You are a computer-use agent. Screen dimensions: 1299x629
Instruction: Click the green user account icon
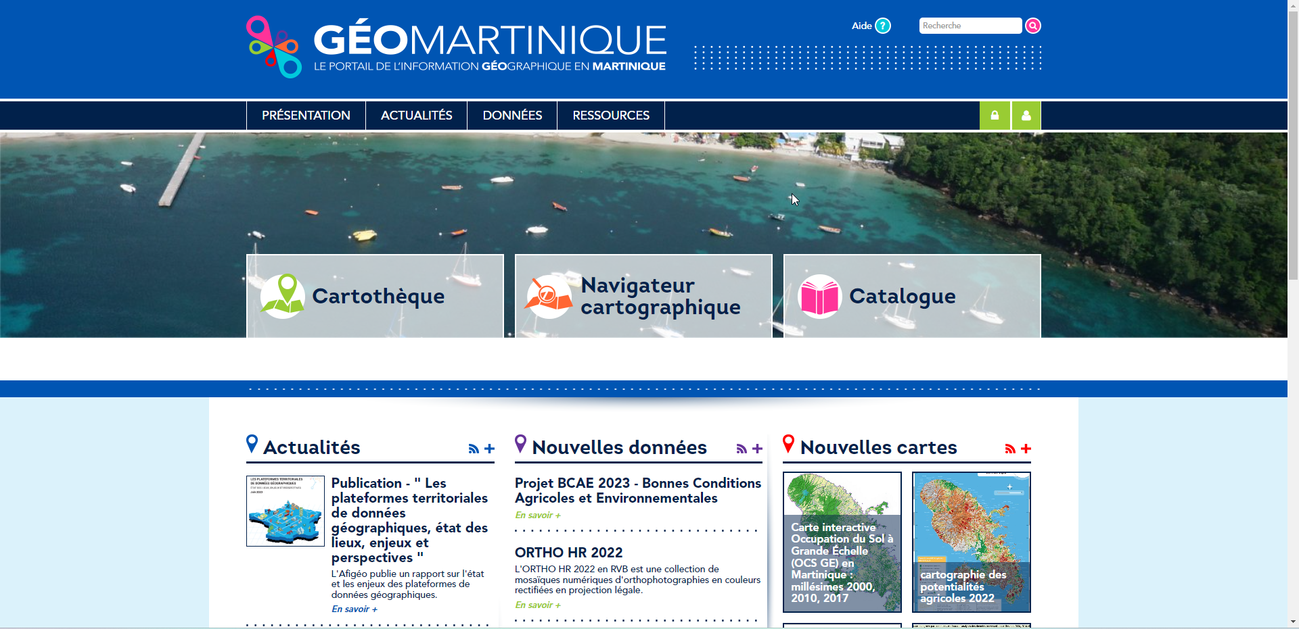[x=1026, y=116]
